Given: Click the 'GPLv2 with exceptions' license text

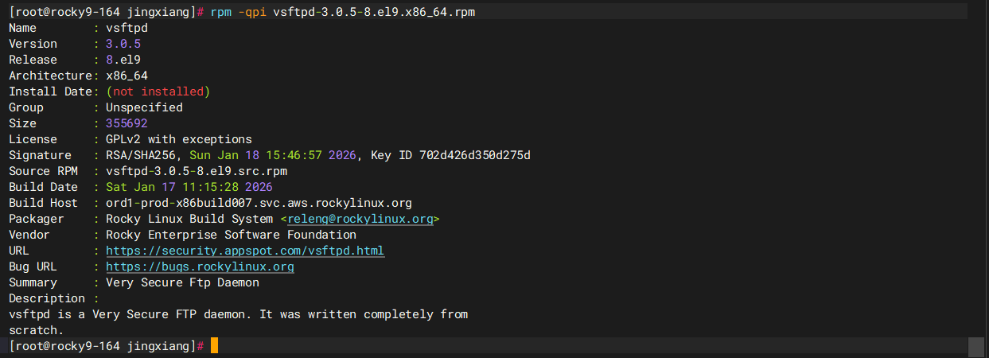Looking at the screenshot, I should [x=179, y=139].
